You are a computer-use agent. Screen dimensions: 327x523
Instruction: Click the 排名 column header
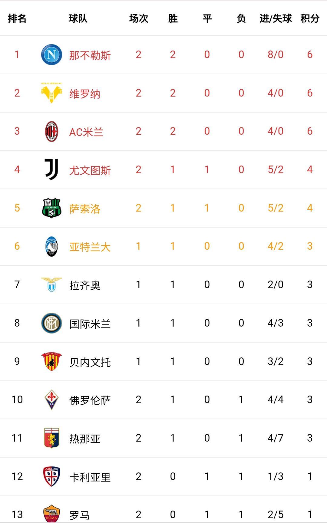coord(17,18)
